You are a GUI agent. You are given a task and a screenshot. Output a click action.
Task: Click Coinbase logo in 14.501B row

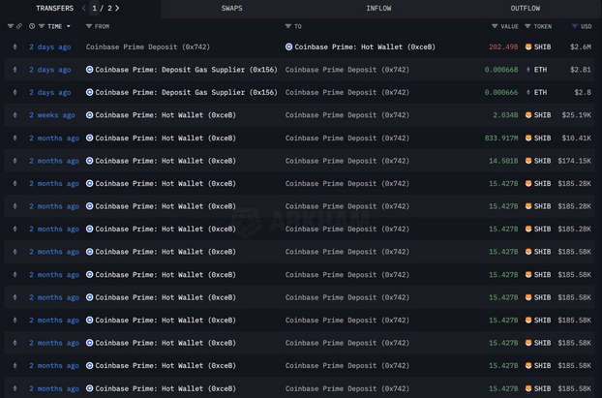pyautogui.click(x=89, y=161)
